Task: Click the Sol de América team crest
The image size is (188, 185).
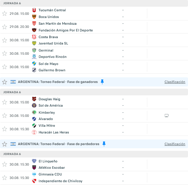Action: [34, 106]
